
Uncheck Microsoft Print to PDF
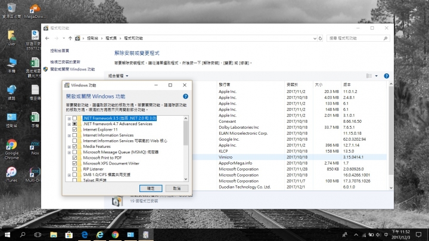74,157
